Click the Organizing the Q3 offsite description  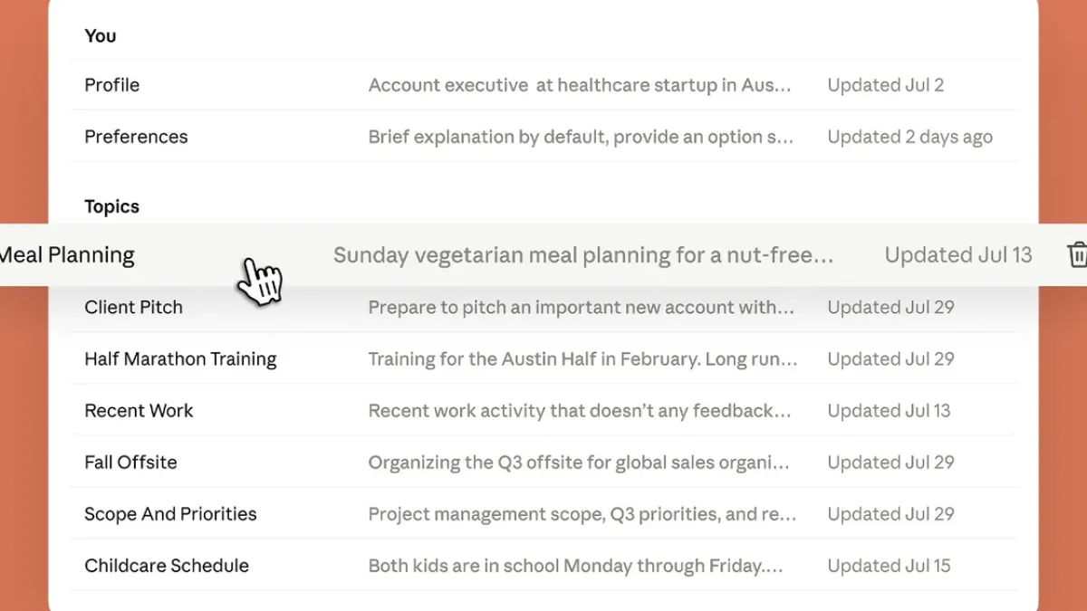pyautogui.click(x=579, y=462)
